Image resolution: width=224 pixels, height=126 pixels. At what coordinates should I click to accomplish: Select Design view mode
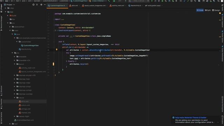[216, 10]
